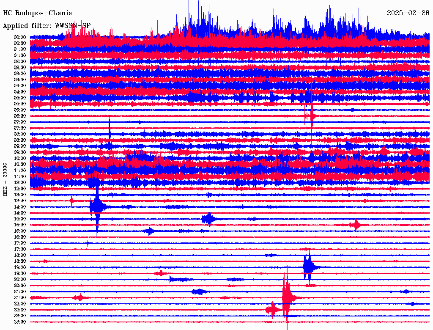Select the 03:00 time label

(x=20, y=74)
